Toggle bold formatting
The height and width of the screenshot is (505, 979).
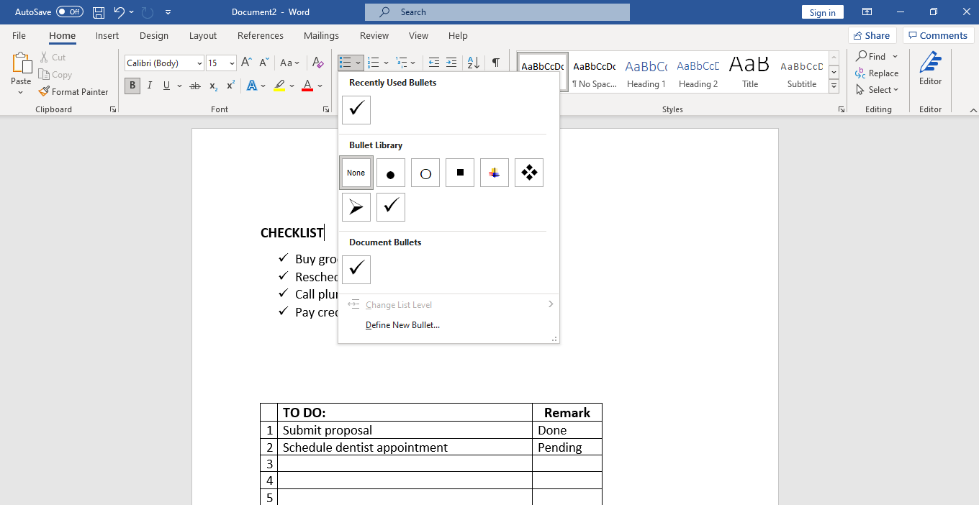(x=132, y=86)
